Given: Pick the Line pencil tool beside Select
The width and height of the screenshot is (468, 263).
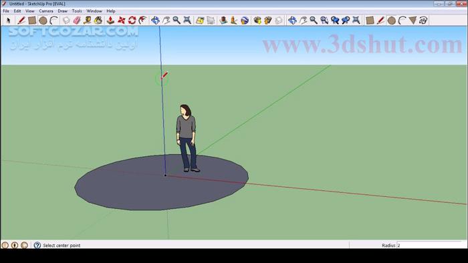Looking at the screenshot, I should click(21, 20).
